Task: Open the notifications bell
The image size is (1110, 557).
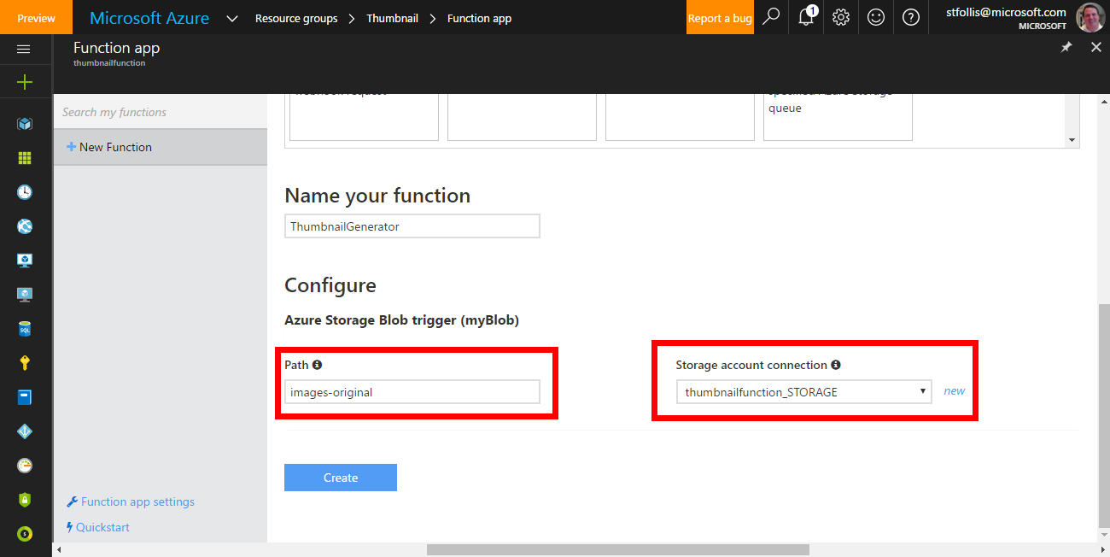Action: tap(806, 17)
